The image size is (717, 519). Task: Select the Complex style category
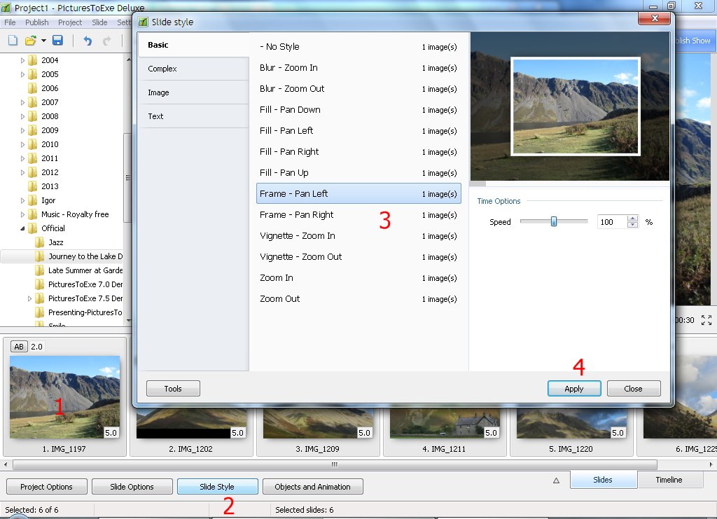(193, 69)
